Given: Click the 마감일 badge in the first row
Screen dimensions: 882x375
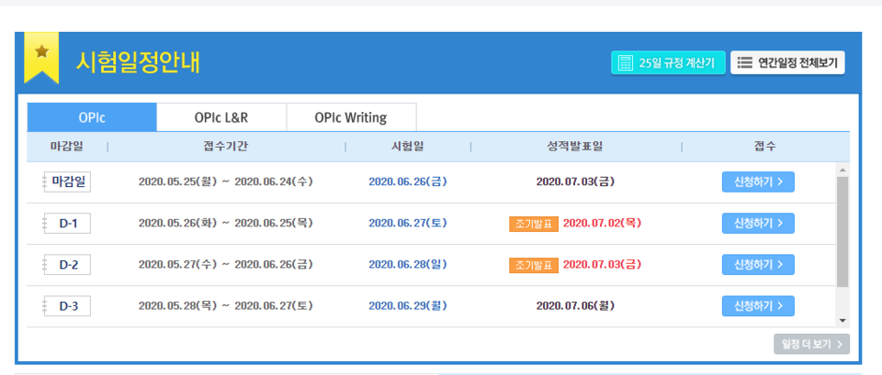Looking at the screenshot, I should (x=67, y=182).
